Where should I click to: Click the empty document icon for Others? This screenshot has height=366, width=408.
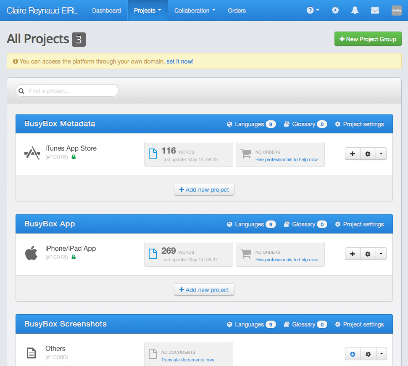153,354
